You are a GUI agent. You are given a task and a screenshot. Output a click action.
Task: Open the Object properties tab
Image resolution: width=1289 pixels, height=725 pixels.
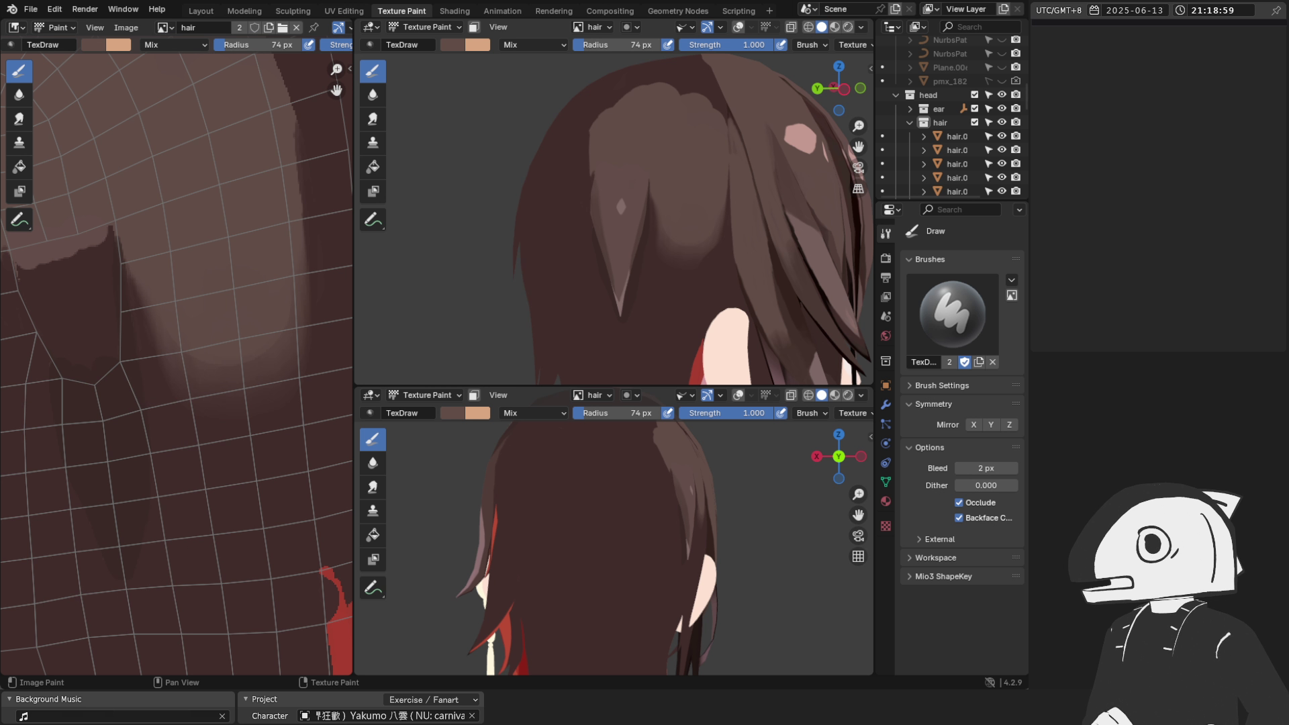click(x=886, y=385)
